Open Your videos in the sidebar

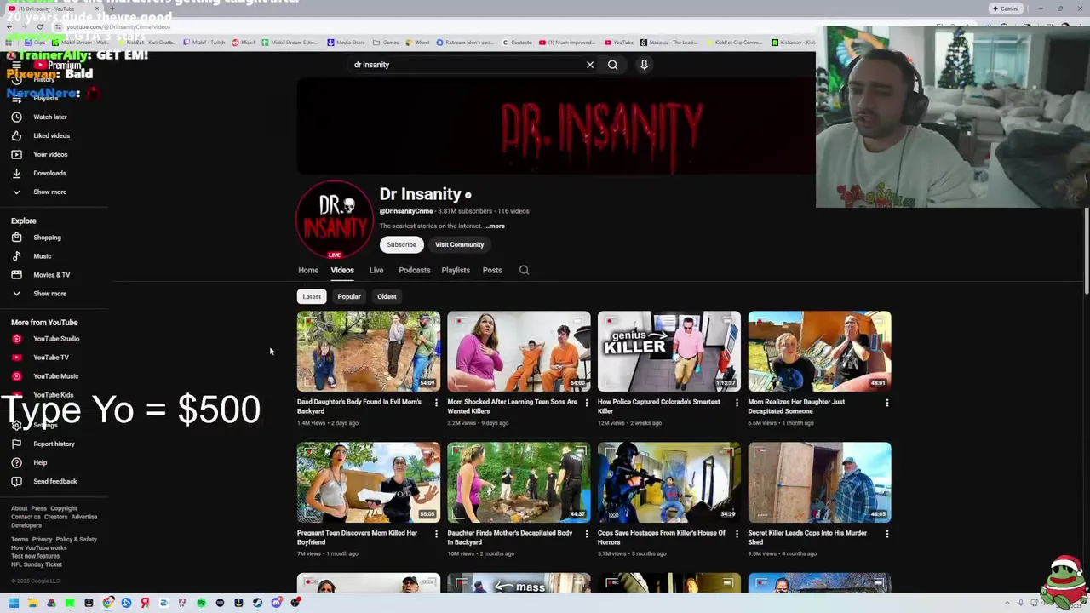51,154
